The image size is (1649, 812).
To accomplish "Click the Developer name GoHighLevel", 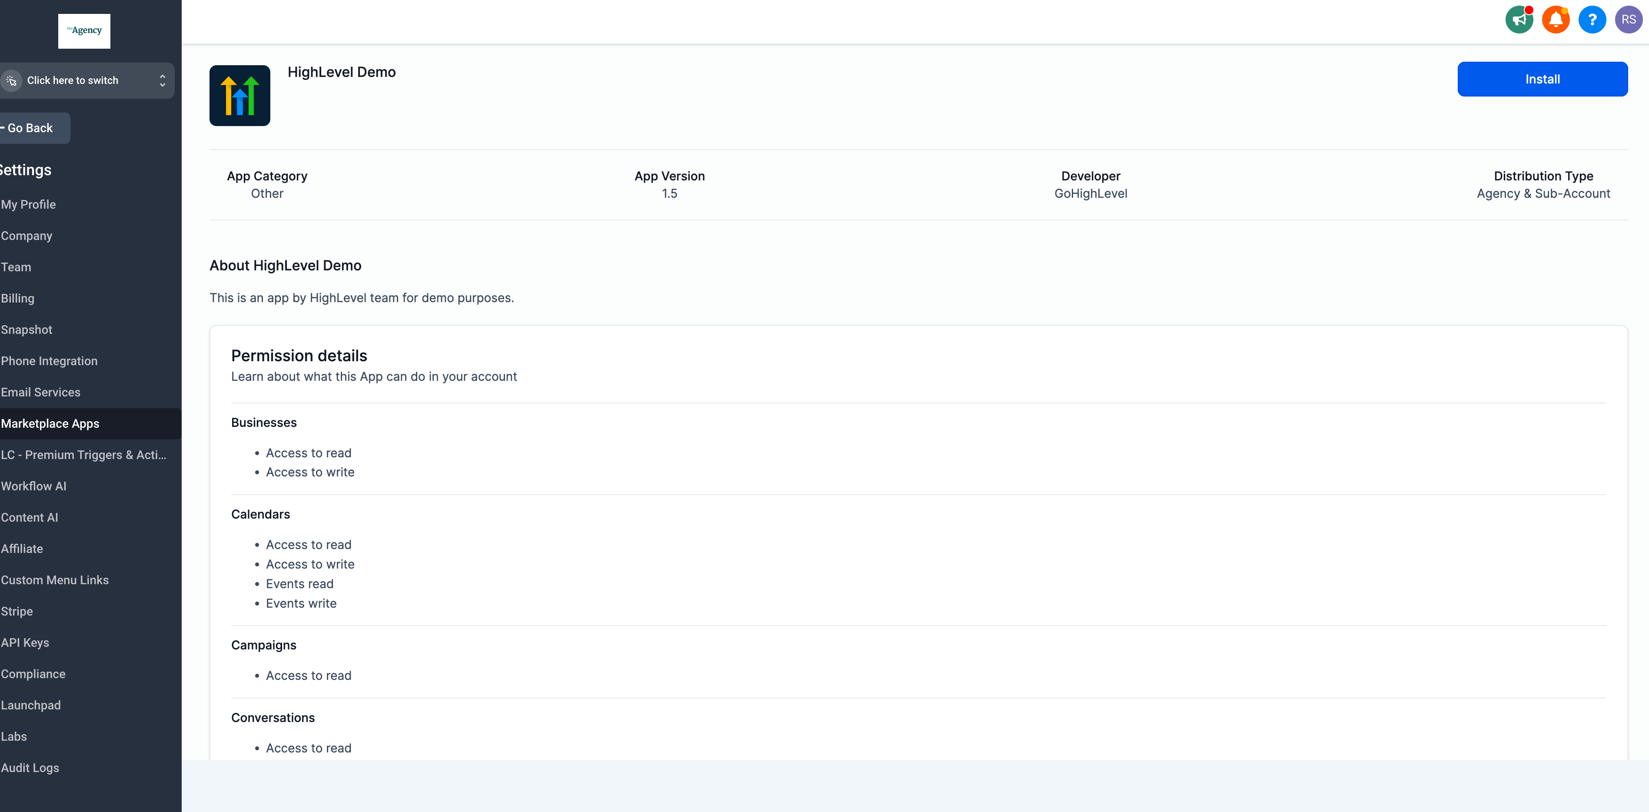I will (x=1090, y=193).
